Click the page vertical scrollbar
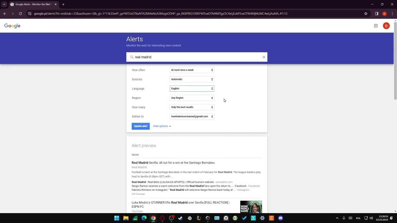Image resolution: width=397 pixels, height=223 pixels. [395, 60]
